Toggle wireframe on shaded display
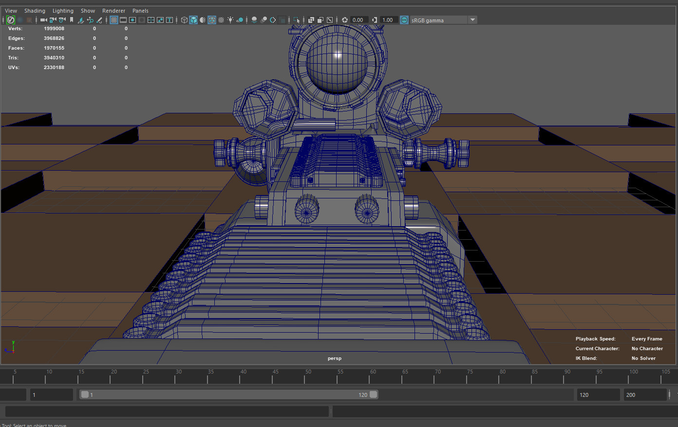 coord(212,20)
